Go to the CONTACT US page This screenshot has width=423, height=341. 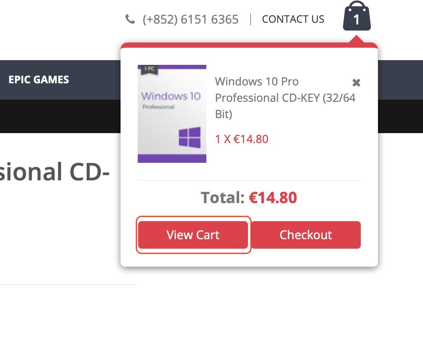[293, 19]
